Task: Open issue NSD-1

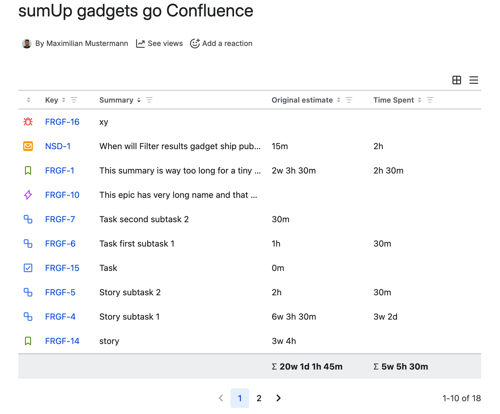Action: pos(58,146)
